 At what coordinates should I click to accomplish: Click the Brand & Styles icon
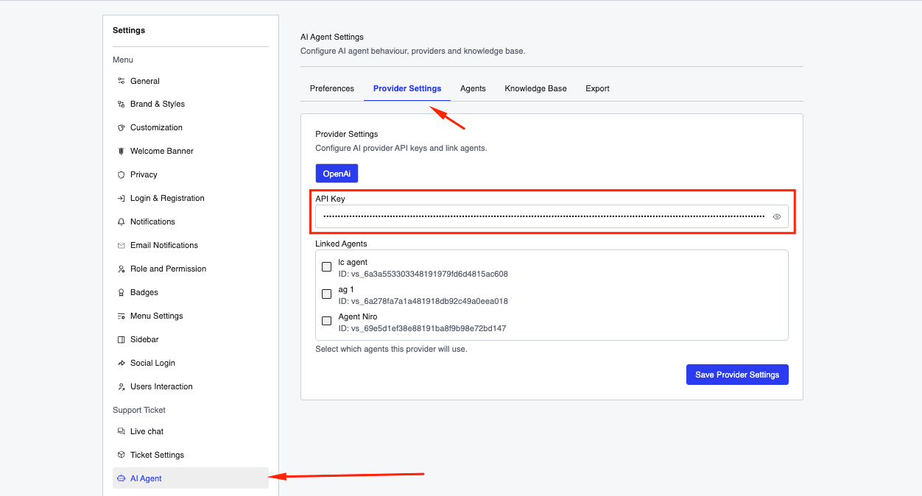[x=122, y=104]
